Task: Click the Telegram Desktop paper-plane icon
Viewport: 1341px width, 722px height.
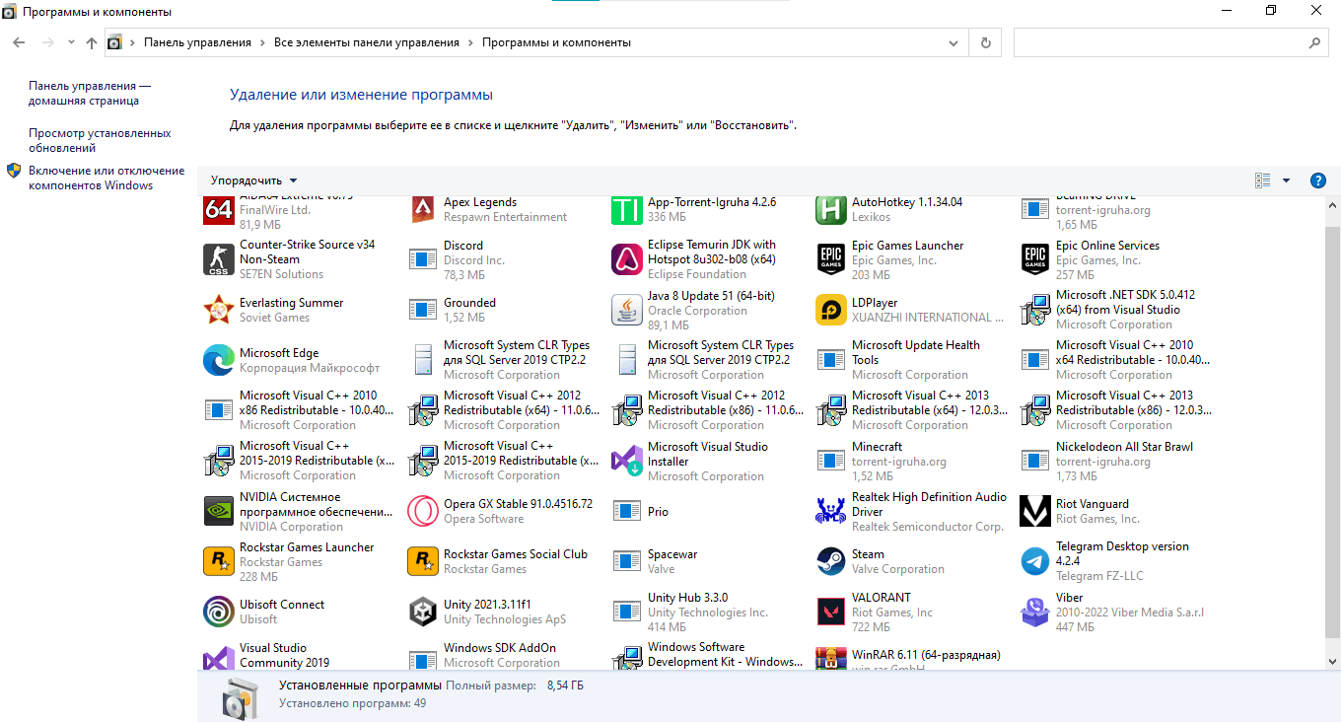Action: 1035,561
